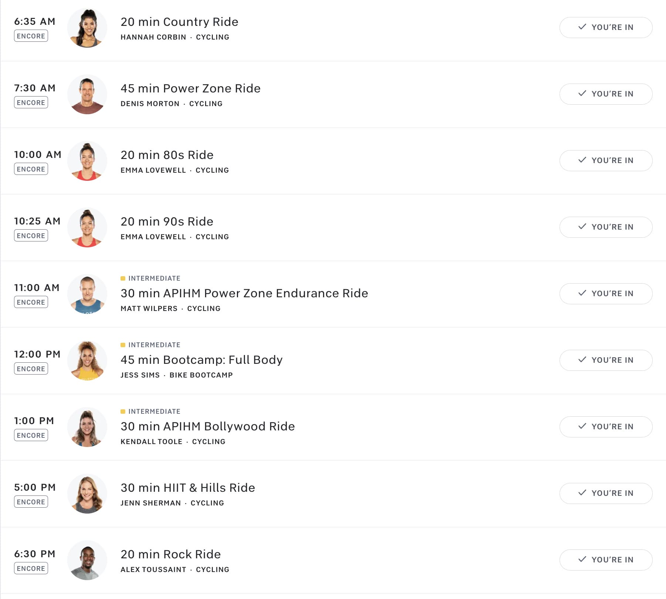This screenshot has height=599, width=666.
Task: Click the Encore tag under 5:00 PM
Action: click(31, 502)
